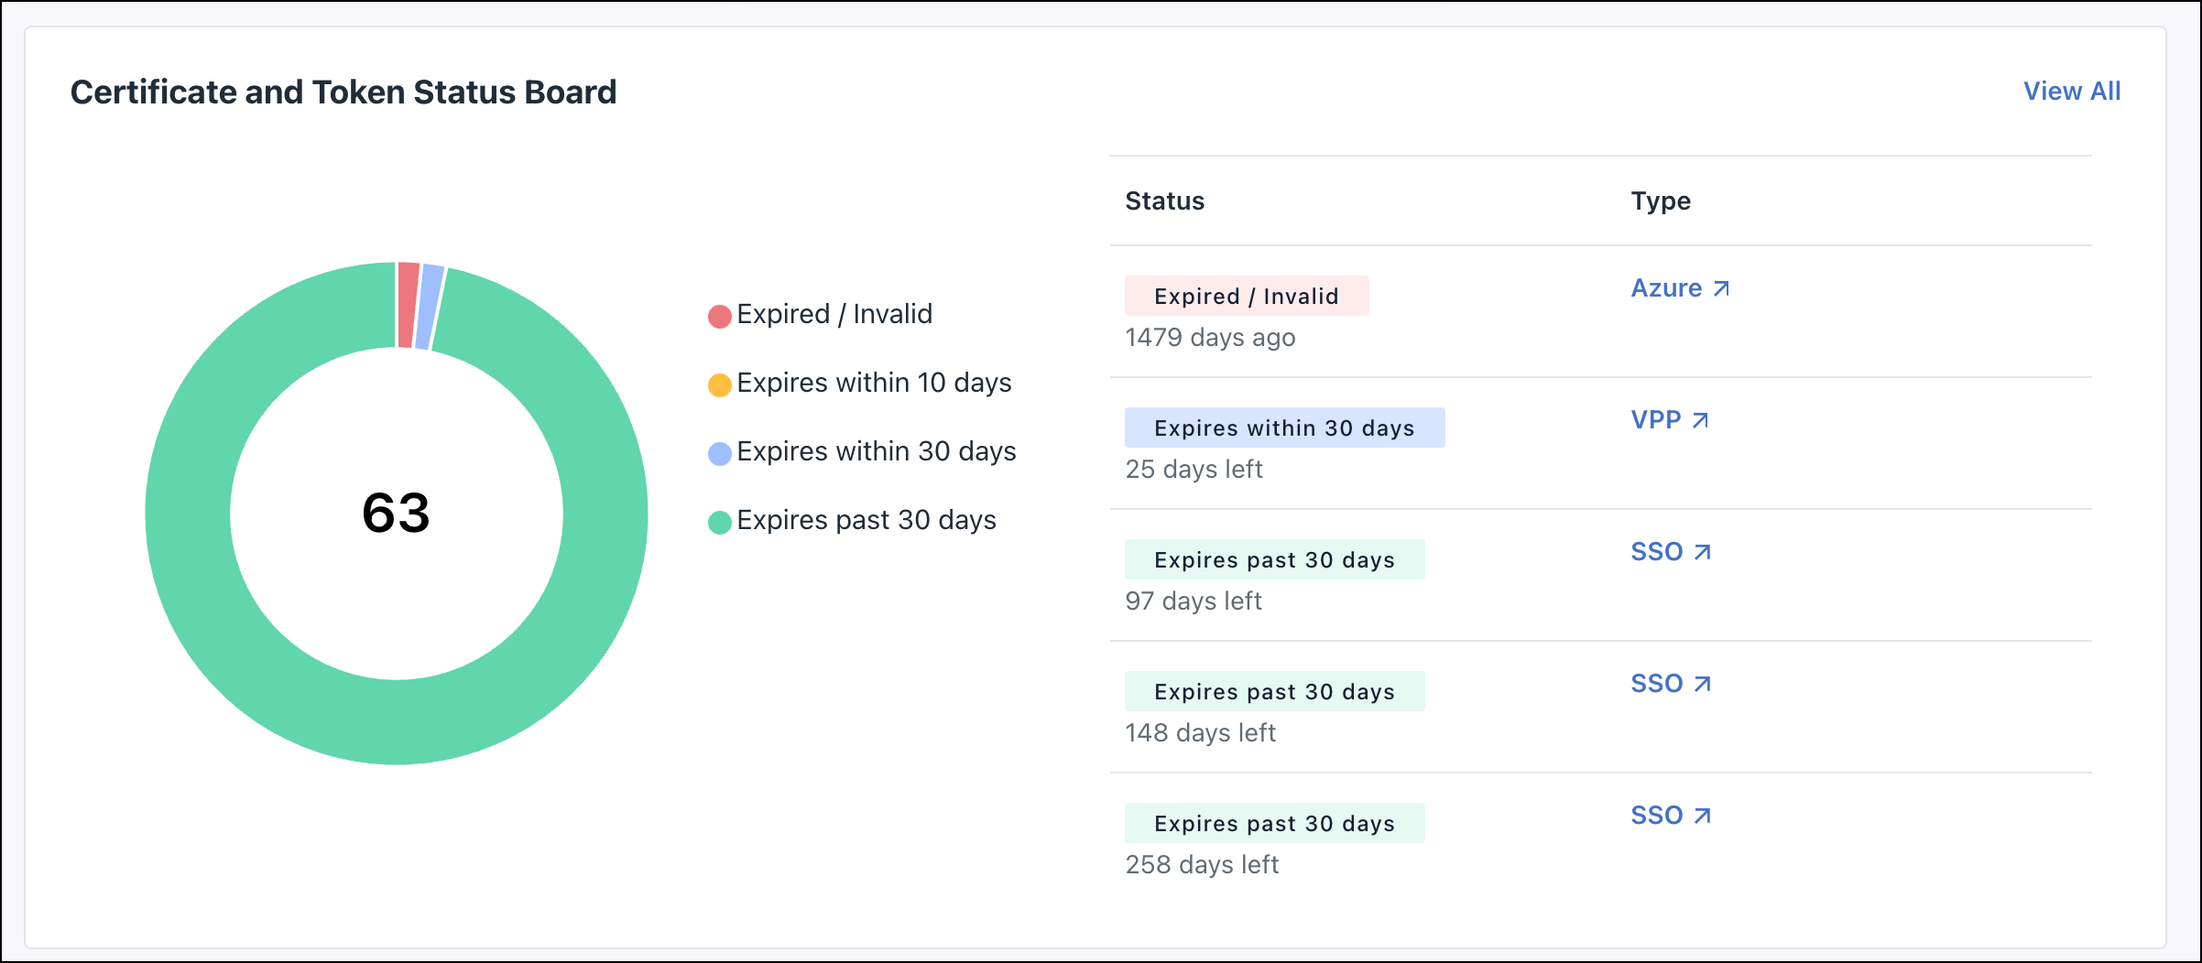
Task: Click the VPP link
Action: coord(1656,419)
